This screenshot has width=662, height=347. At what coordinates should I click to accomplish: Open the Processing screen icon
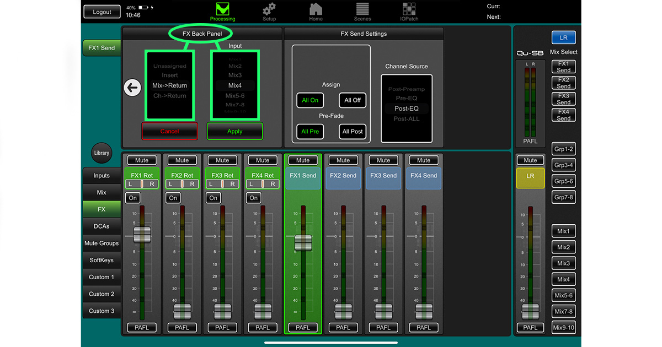point(222,12)
